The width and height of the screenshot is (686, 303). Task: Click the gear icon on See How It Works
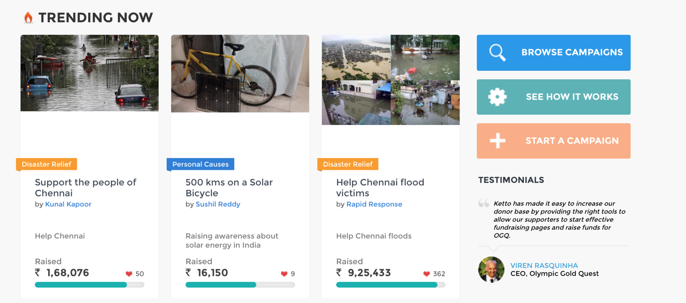[497, 97]
